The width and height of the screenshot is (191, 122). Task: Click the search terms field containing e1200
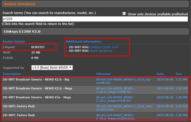[x=95, y=19]
